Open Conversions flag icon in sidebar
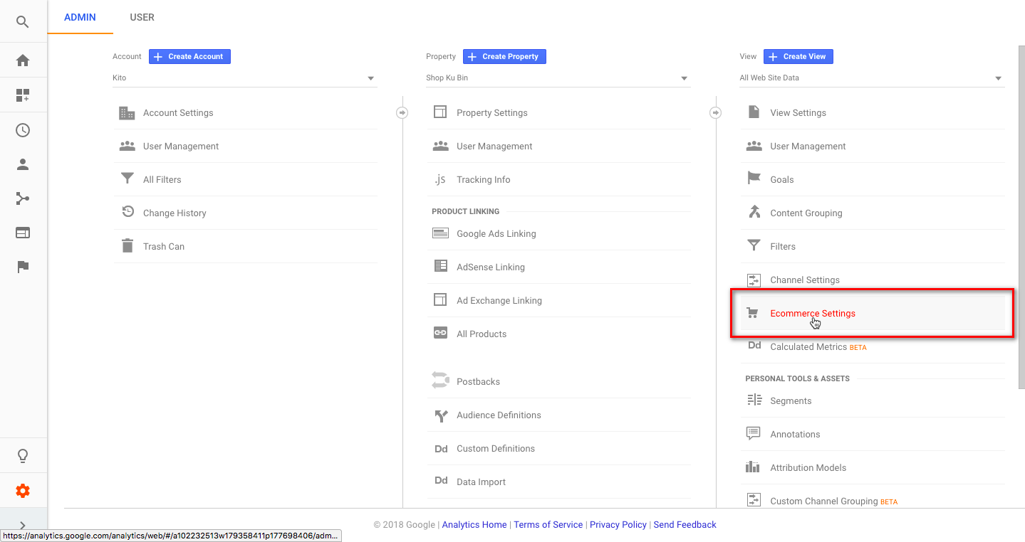1025x542 pixels. (x=23, y=267)
